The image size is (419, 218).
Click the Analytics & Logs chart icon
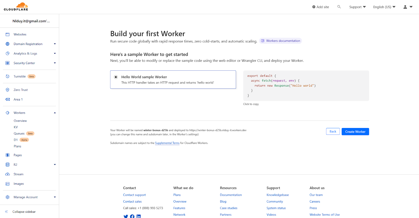[8, 53]
